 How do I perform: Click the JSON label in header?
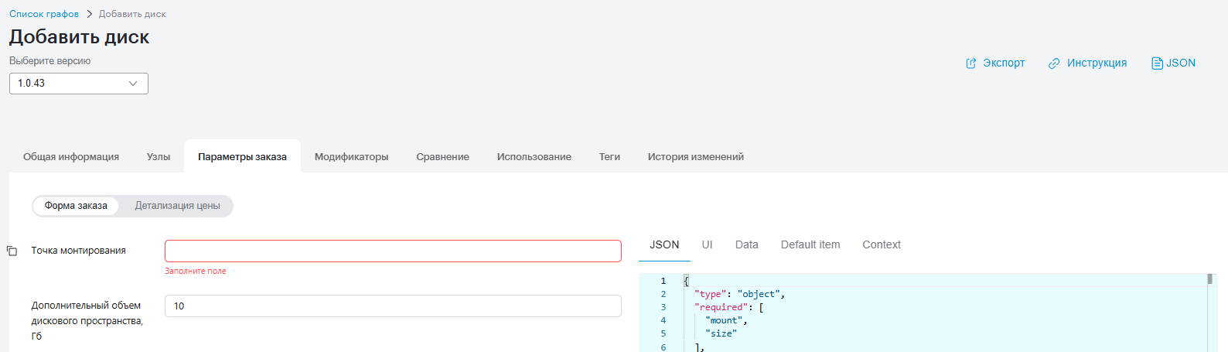(1181, 63)
